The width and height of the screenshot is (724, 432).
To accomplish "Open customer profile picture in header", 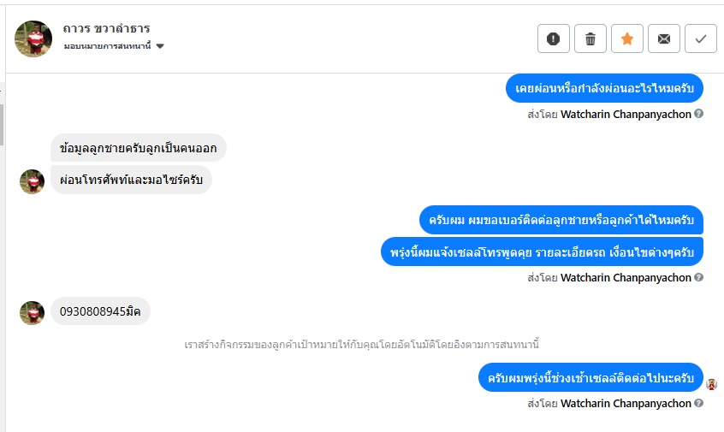I will (x=33, y=38).
